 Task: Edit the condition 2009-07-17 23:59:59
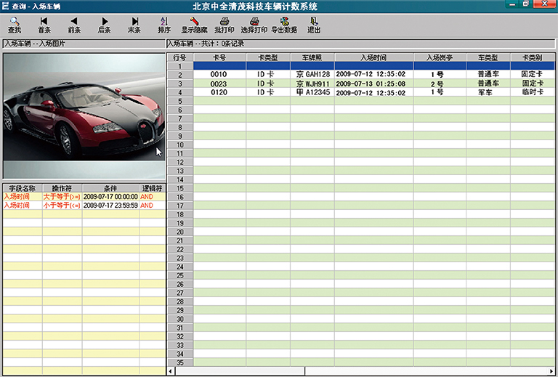click(x=110, y=206)
